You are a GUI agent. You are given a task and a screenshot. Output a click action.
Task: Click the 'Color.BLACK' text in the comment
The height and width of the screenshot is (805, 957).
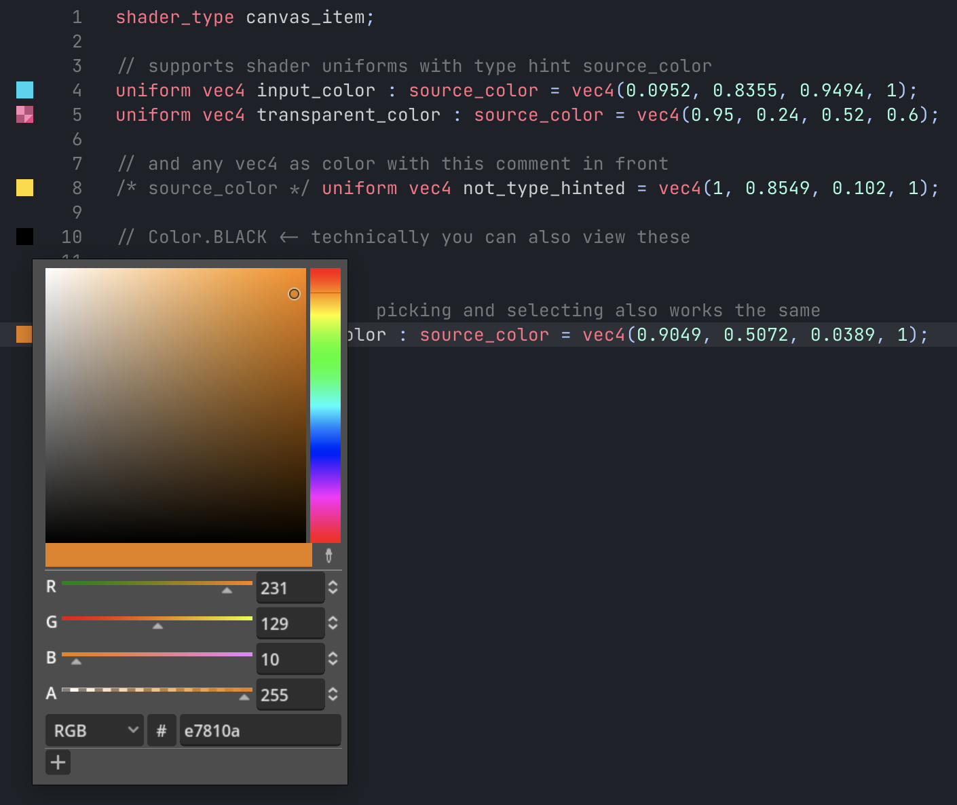(207, 237)
